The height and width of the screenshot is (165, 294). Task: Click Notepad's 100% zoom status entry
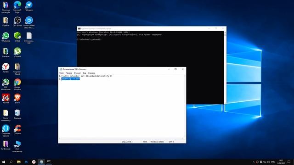tap(145, 142)
